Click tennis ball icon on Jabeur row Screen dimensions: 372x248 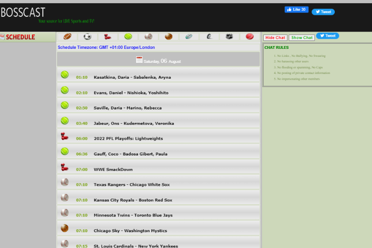click(65, 121)
